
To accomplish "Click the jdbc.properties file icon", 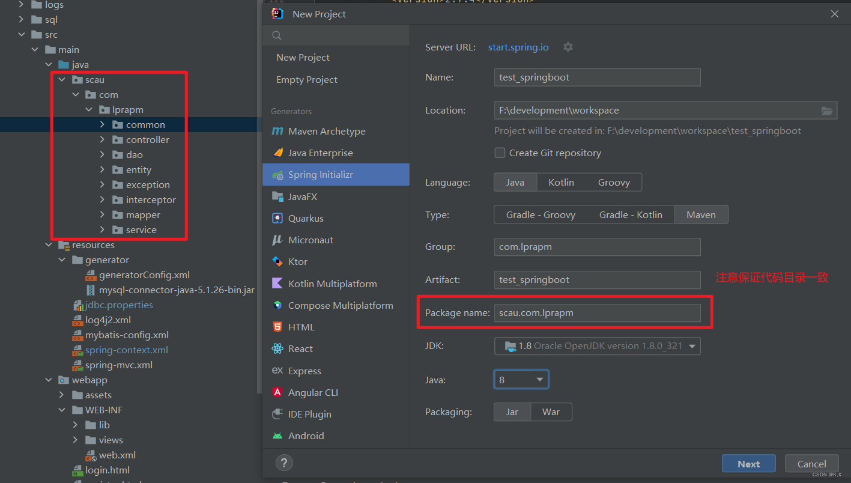I will (x=77, y=305).
